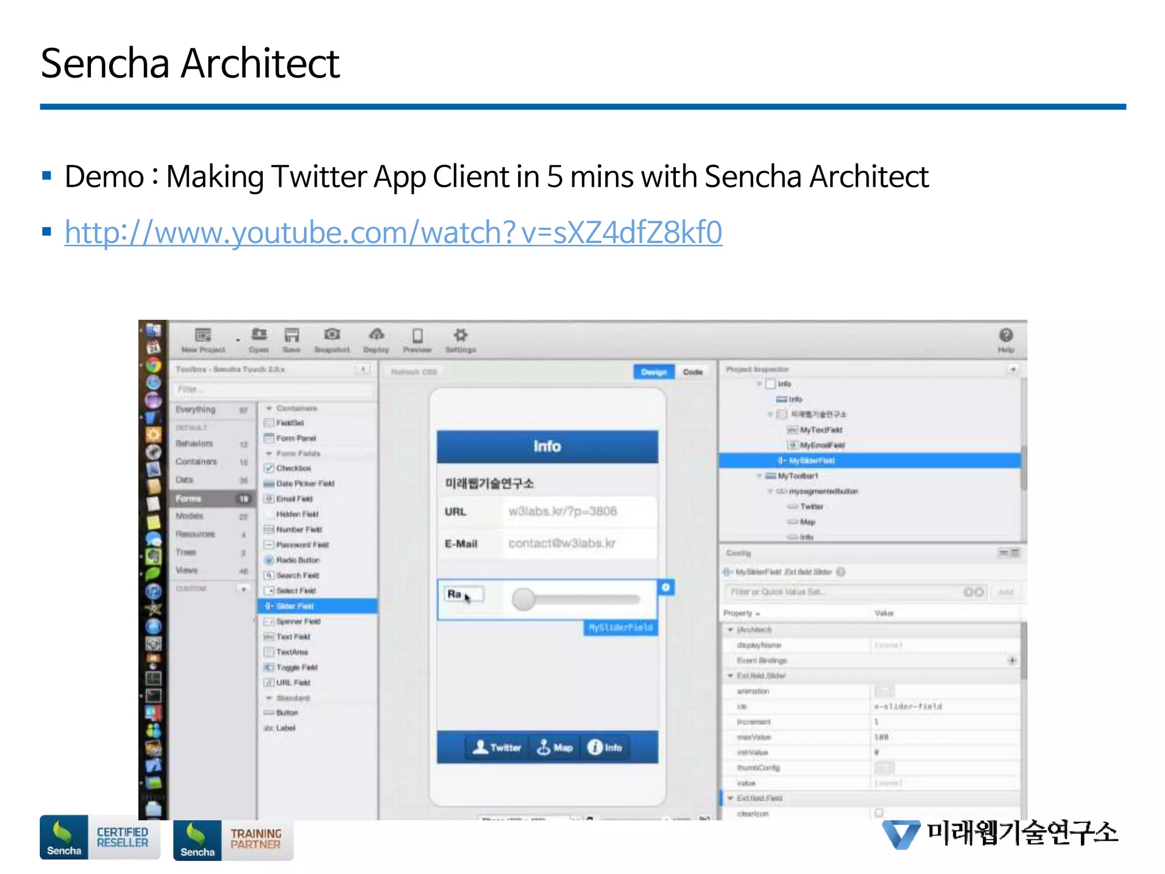Select the Forms toolbox category
The height and width of the screenshot is (874, 1165).
coord(212,498)
